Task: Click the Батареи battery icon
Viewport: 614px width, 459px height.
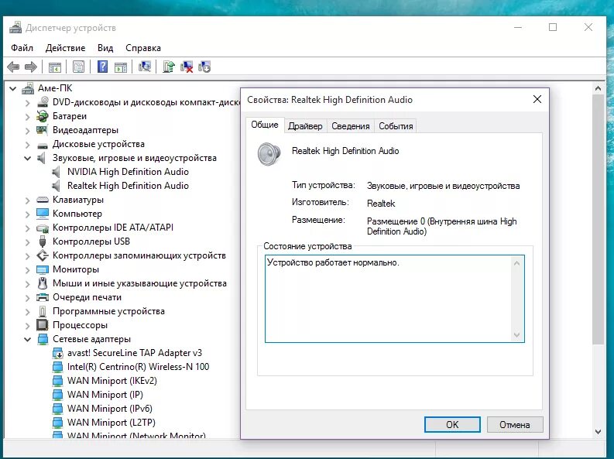Action: tap(43, 116)
